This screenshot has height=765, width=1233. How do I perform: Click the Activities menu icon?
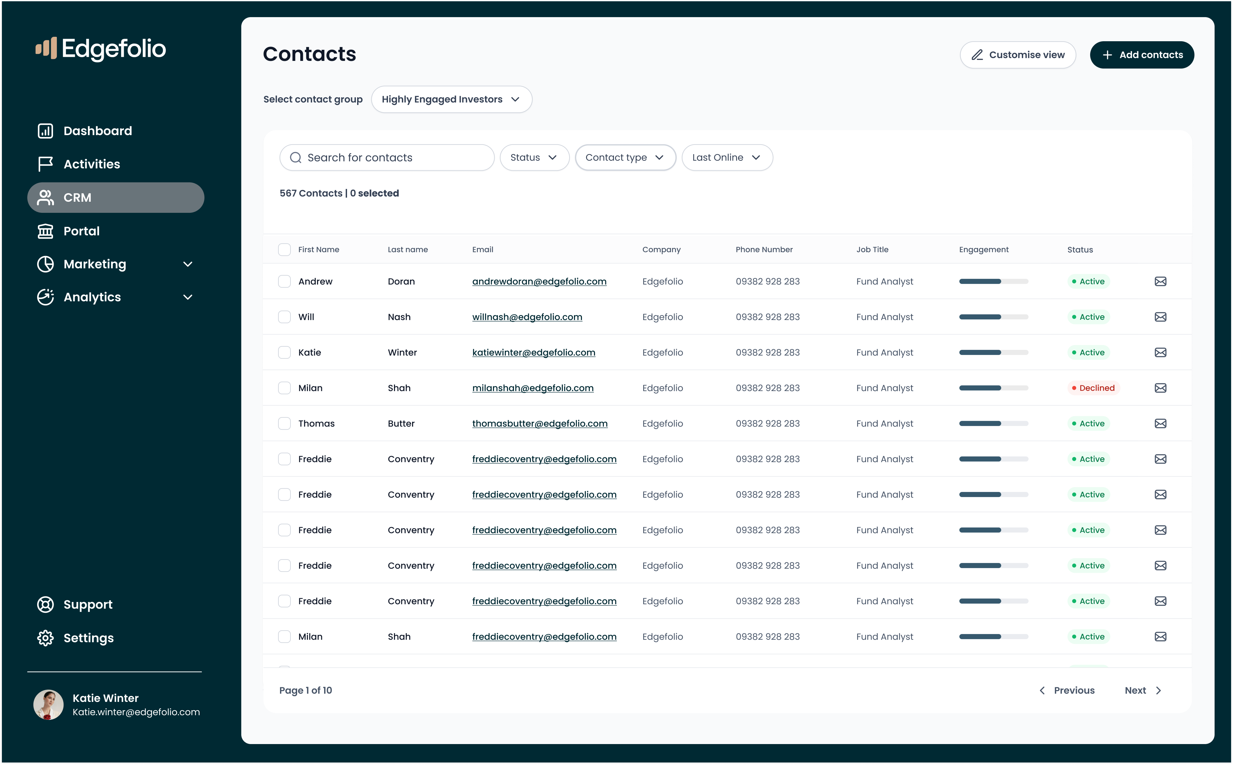tap(45, 164)
